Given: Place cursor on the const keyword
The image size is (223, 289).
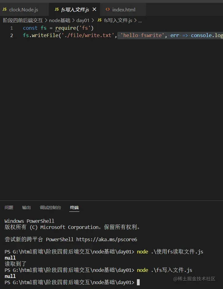Looking at the screenshot, I should (x=30, y=28).
